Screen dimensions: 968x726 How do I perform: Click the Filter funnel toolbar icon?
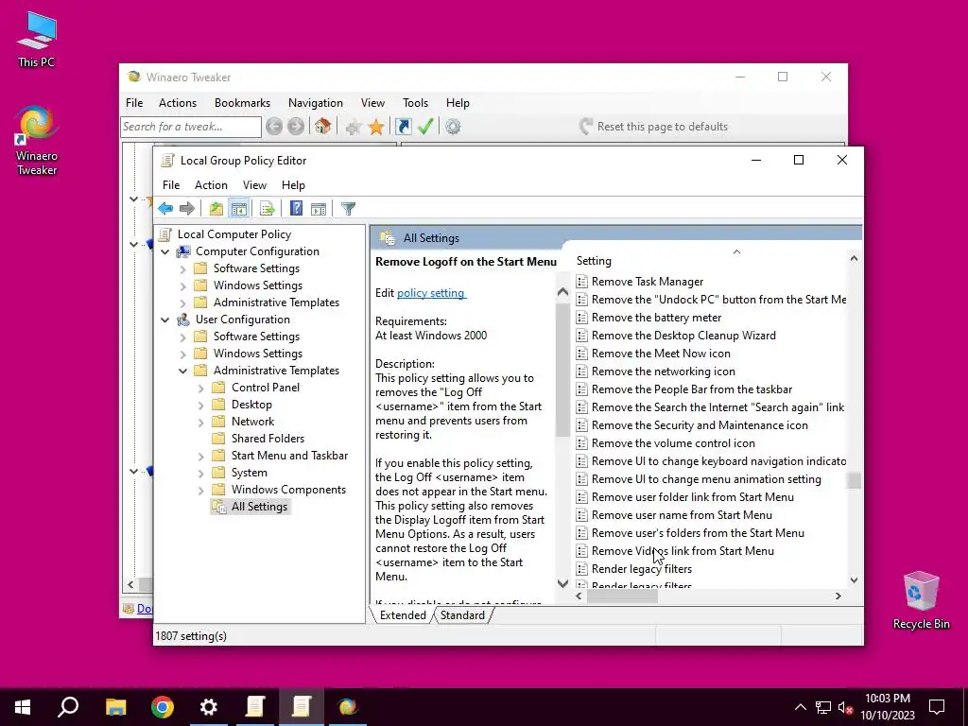pyautogui.click(x=348, y=209)
